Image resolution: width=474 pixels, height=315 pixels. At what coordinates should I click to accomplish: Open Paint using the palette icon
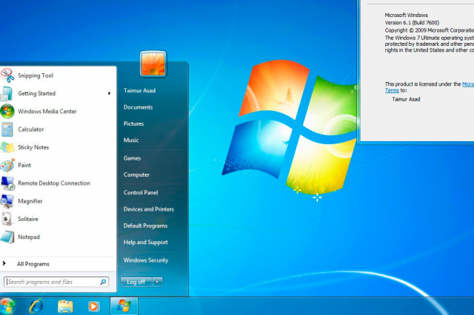pyautogui.click(x=7, y=165)
